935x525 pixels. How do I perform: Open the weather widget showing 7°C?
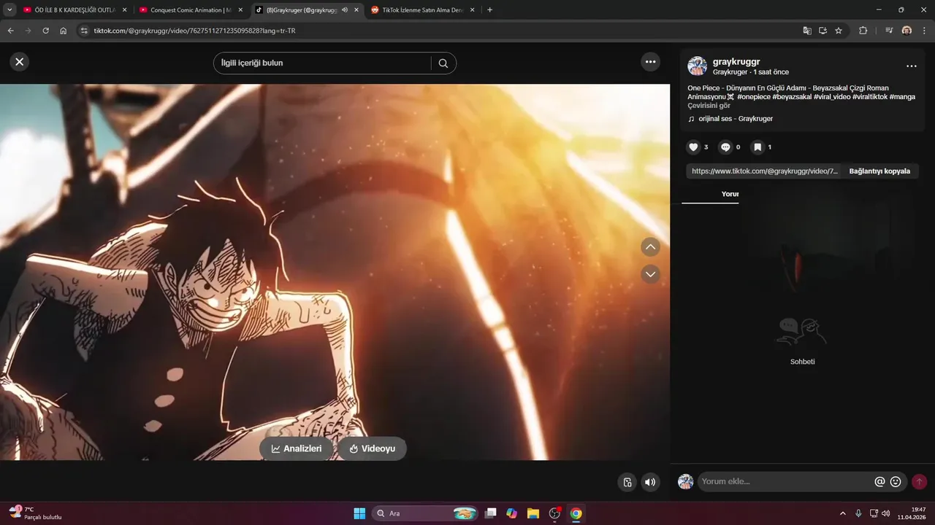tap(34, 513)
